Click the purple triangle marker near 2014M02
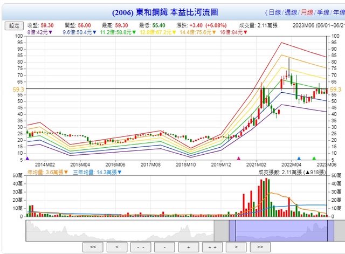Image resolution: width=345 pixels, height=254 pixels. (27, 159)
